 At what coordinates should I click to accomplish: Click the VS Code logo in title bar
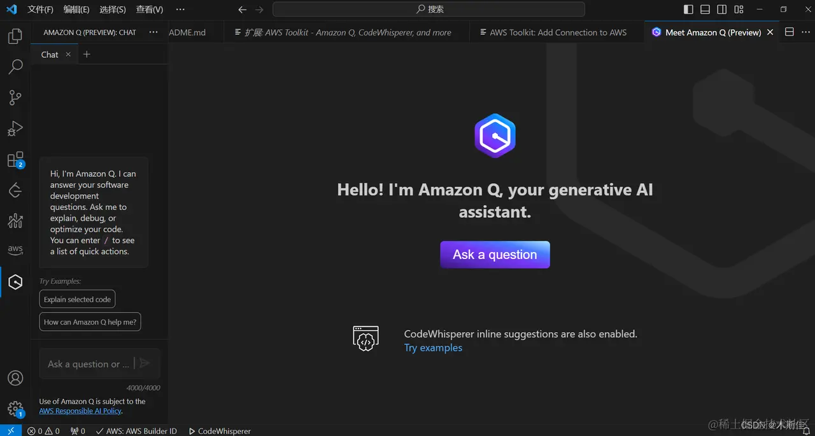click(x=11, y=10)
